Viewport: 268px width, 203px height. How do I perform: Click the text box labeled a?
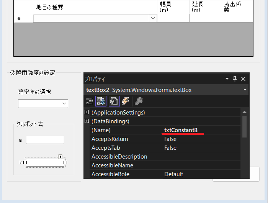45,140
